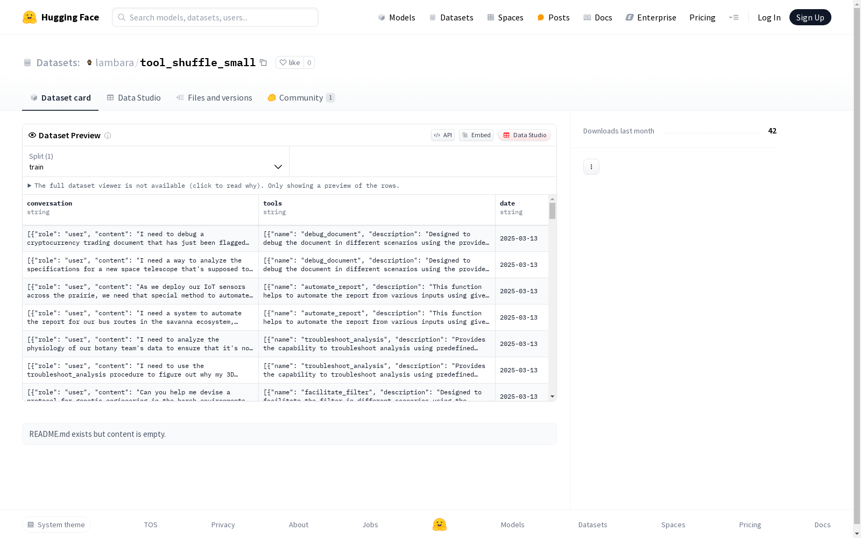Open About link in footer

(299, 525)
